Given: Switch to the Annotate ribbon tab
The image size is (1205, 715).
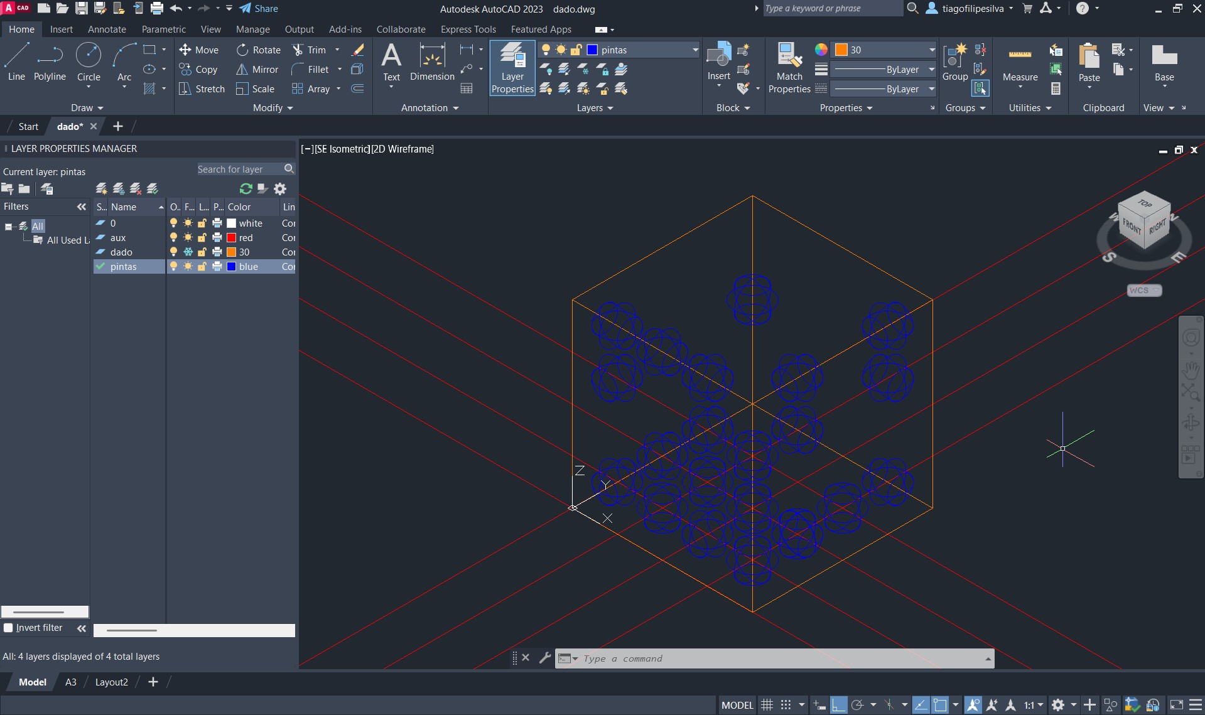Looking at the screenshot, I should pyautogui.click(x=107, y=30).
